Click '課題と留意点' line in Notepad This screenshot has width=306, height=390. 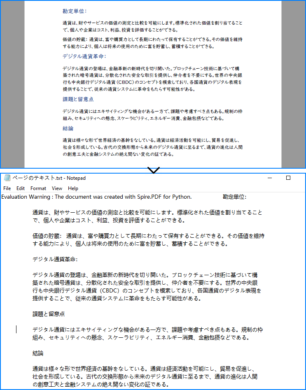click(49, 314)
